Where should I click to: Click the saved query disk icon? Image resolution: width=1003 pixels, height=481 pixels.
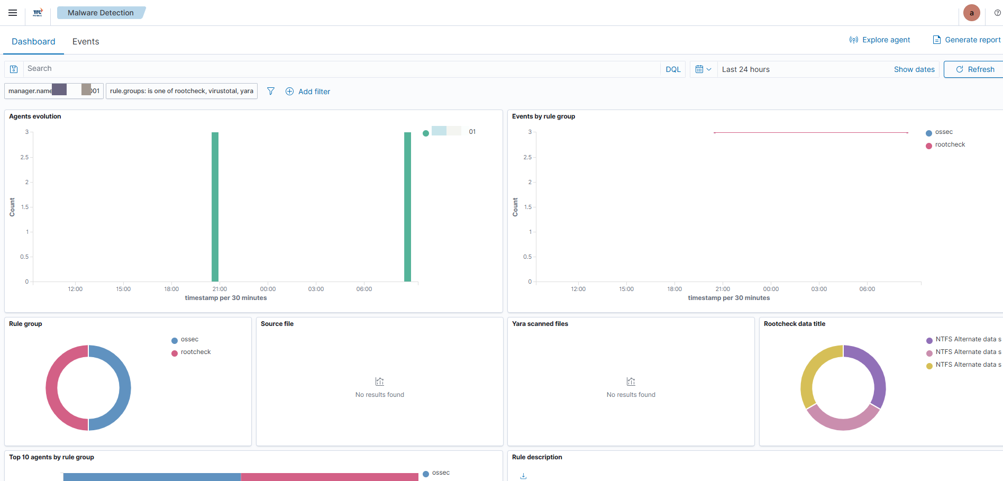[14, 69]
